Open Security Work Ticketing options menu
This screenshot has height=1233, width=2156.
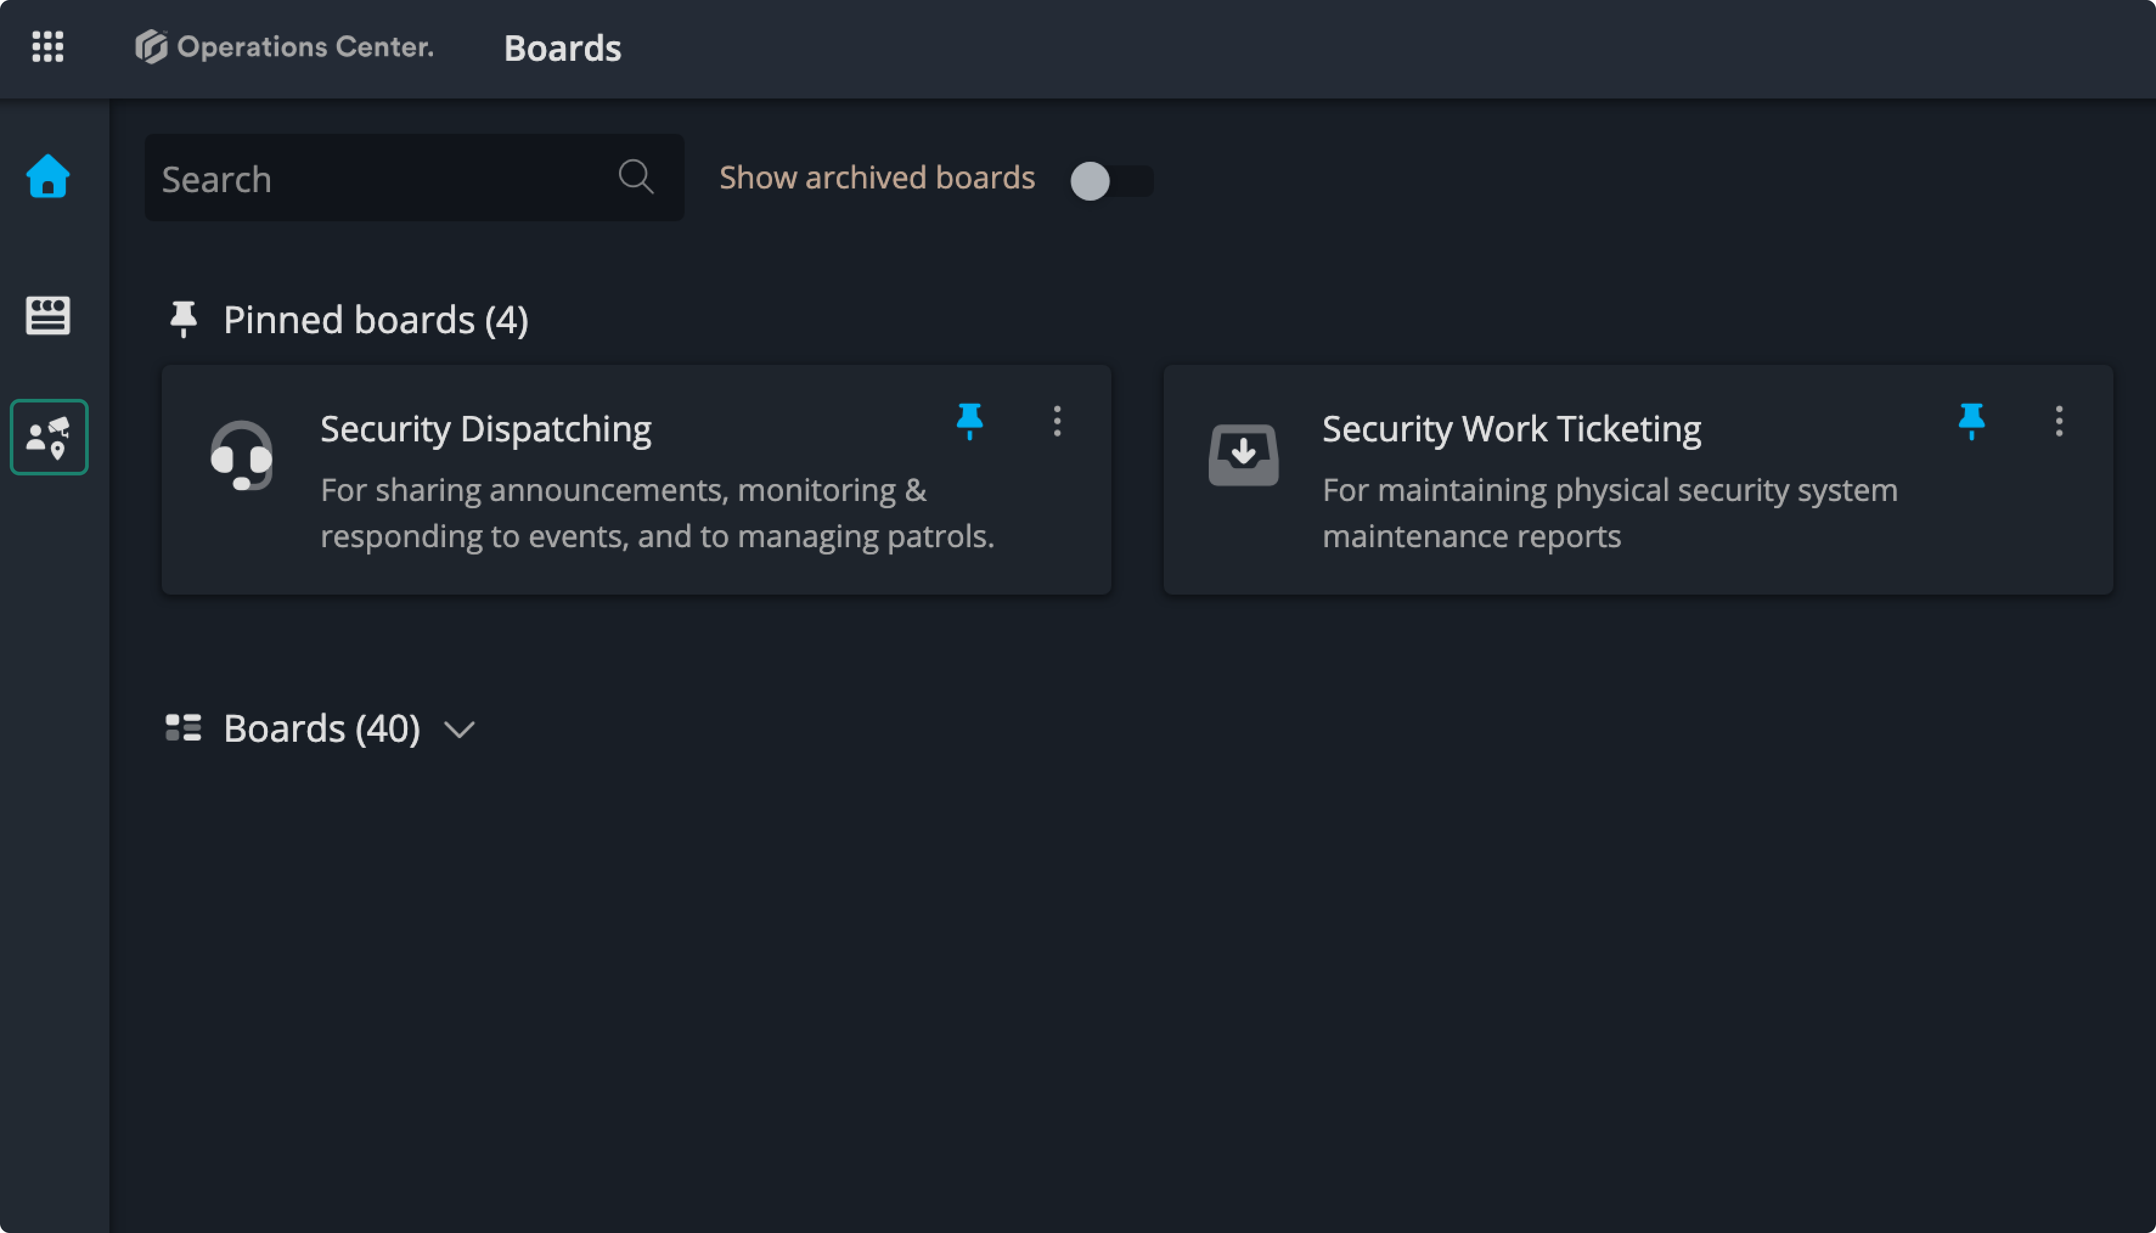click(x=2059, y=421)
